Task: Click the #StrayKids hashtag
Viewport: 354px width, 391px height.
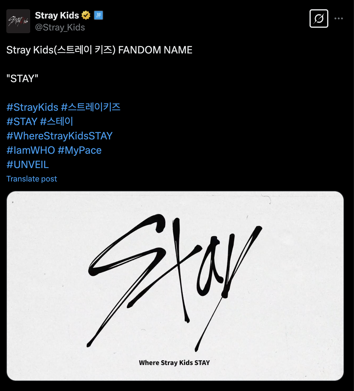Action: (33, 107)
